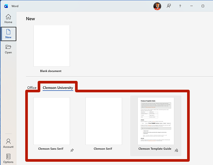Minimize the Word window
This screenshot has width=213, height=165.
[x=192, y=6]
